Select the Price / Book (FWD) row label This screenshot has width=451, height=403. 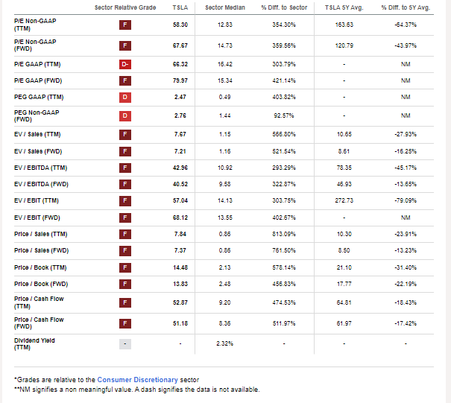click(x=41, y=284)
